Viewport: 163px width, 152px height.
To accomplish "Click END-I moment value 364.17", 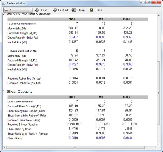I will click(73, 28).
